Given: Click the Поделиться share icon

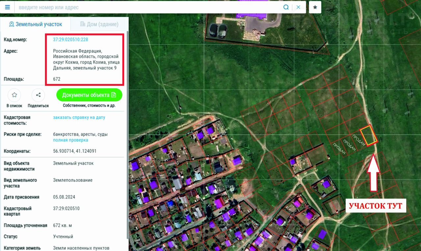Looking at the screenshot, I should (38, 95).
